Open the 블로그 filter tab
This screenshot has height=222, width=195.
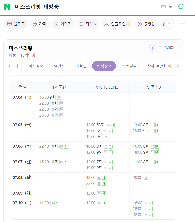[16, 24]
